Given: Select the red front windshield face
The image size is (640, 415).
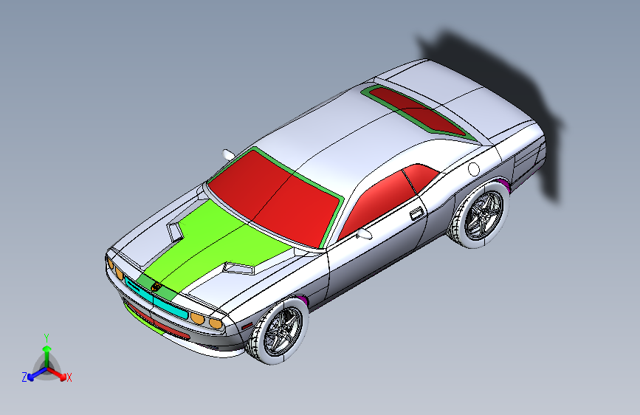Looking at the screenshot, I should tap(277, 197).
